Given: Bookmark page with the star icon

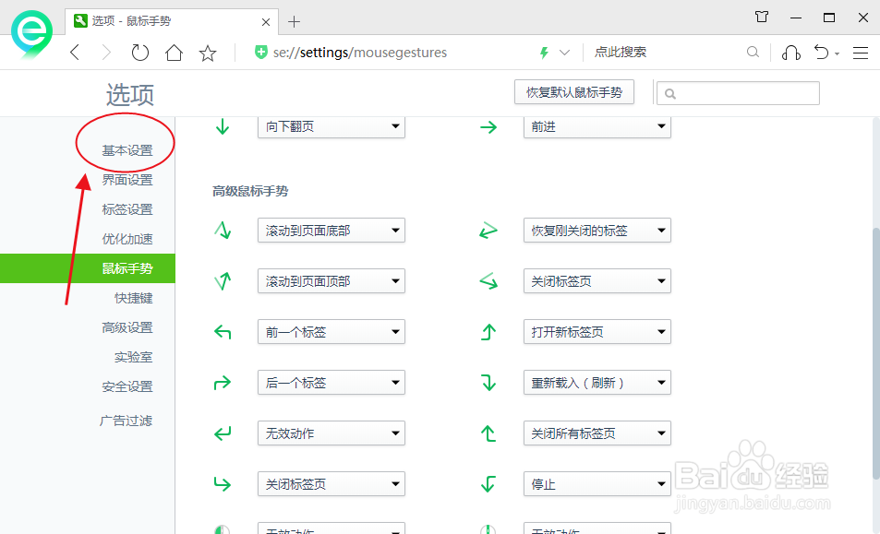Looking at the screenshot, I should [208, 53].
